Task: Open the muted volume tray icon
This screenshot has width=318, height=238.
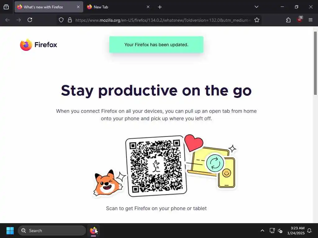Action: [280, 231]
